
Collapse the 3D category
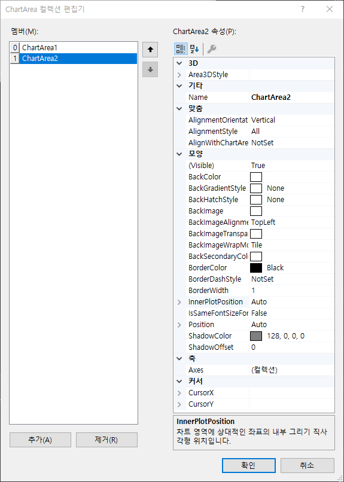pyautogui.click(x=179, y=63)
